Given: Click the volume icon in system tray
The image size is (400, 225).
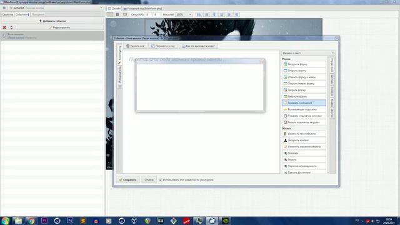Looking at the screenshot, I should (373, 221).
